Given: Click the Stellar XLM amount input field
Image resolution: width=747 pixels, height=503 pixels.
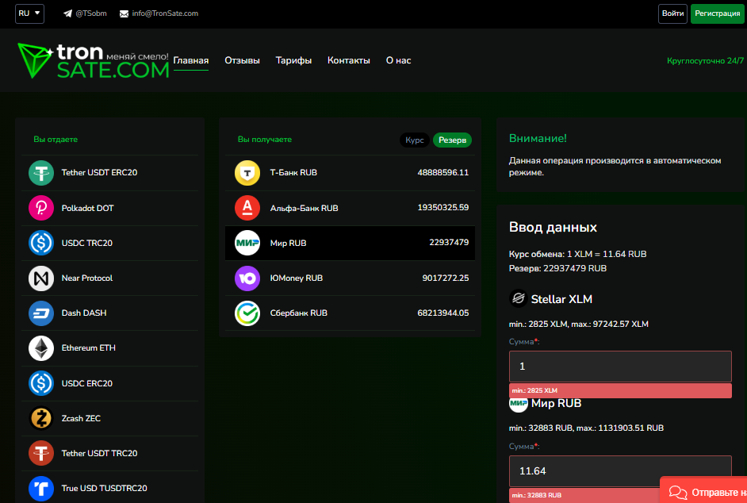Looking at the screenshot, I should pos(619,367).
